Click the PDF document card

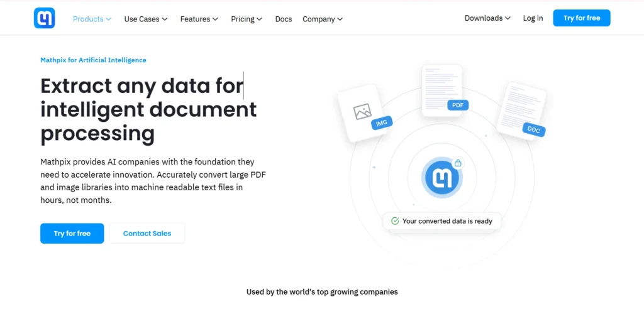click(441, 87)
